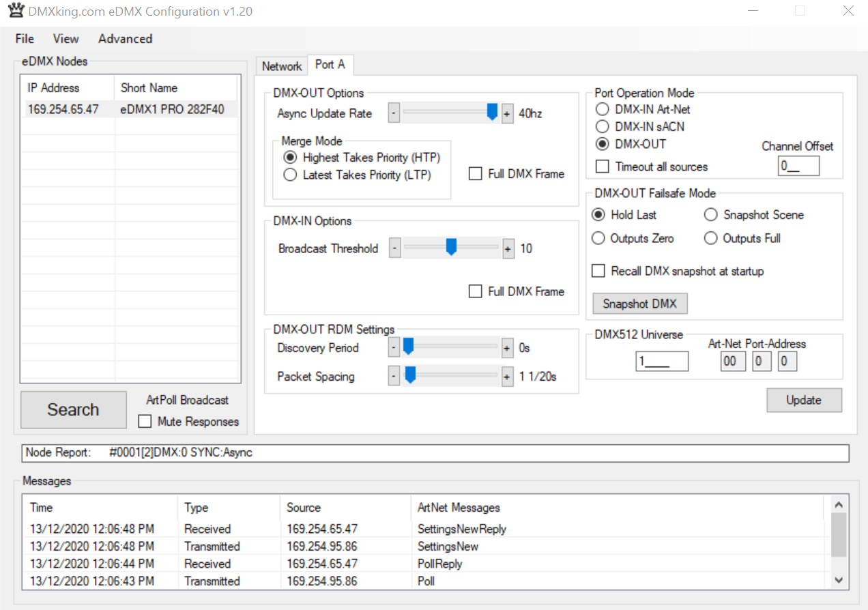Image resolution: width=868 pixels, height=610 pixels.
Task: Click the ArtNet Messages column header
Action: coord(618,508)
